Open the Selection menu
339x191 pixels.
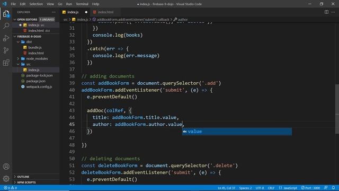pos(36,4)
